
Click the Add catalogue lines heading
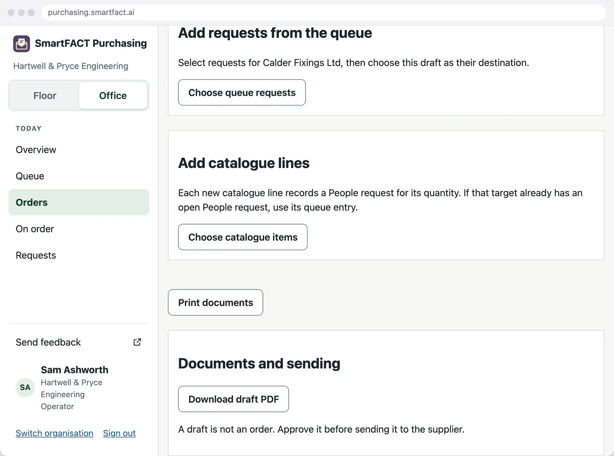click(244, 163)
